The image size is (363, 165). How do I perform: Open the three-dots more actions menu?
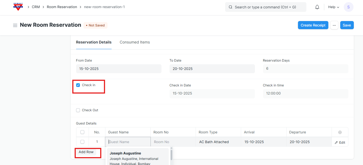(x=334, y=25)
